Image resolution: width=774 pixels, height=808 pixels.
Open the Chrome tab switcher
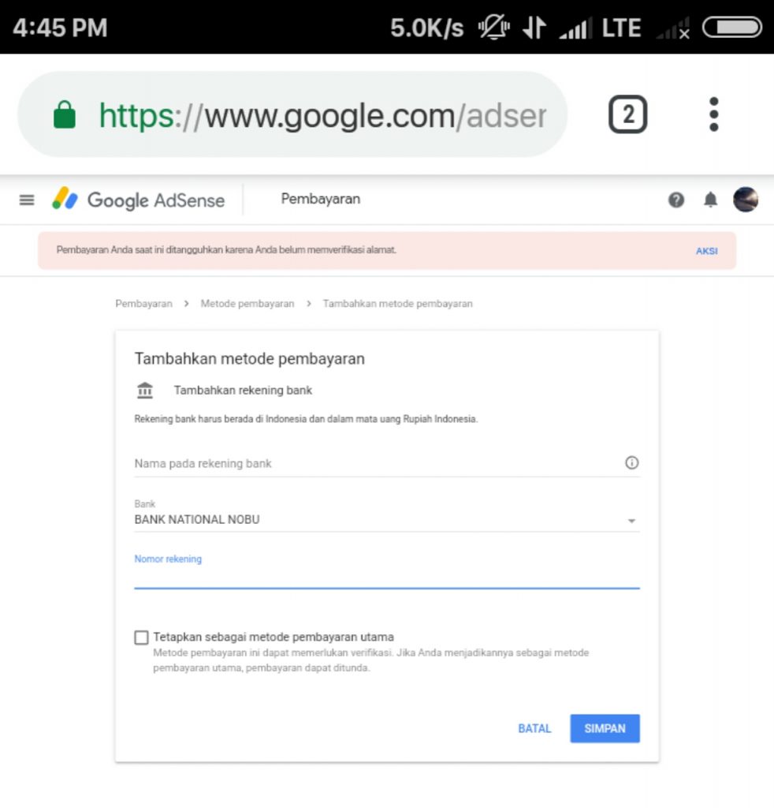pos(627,113)
